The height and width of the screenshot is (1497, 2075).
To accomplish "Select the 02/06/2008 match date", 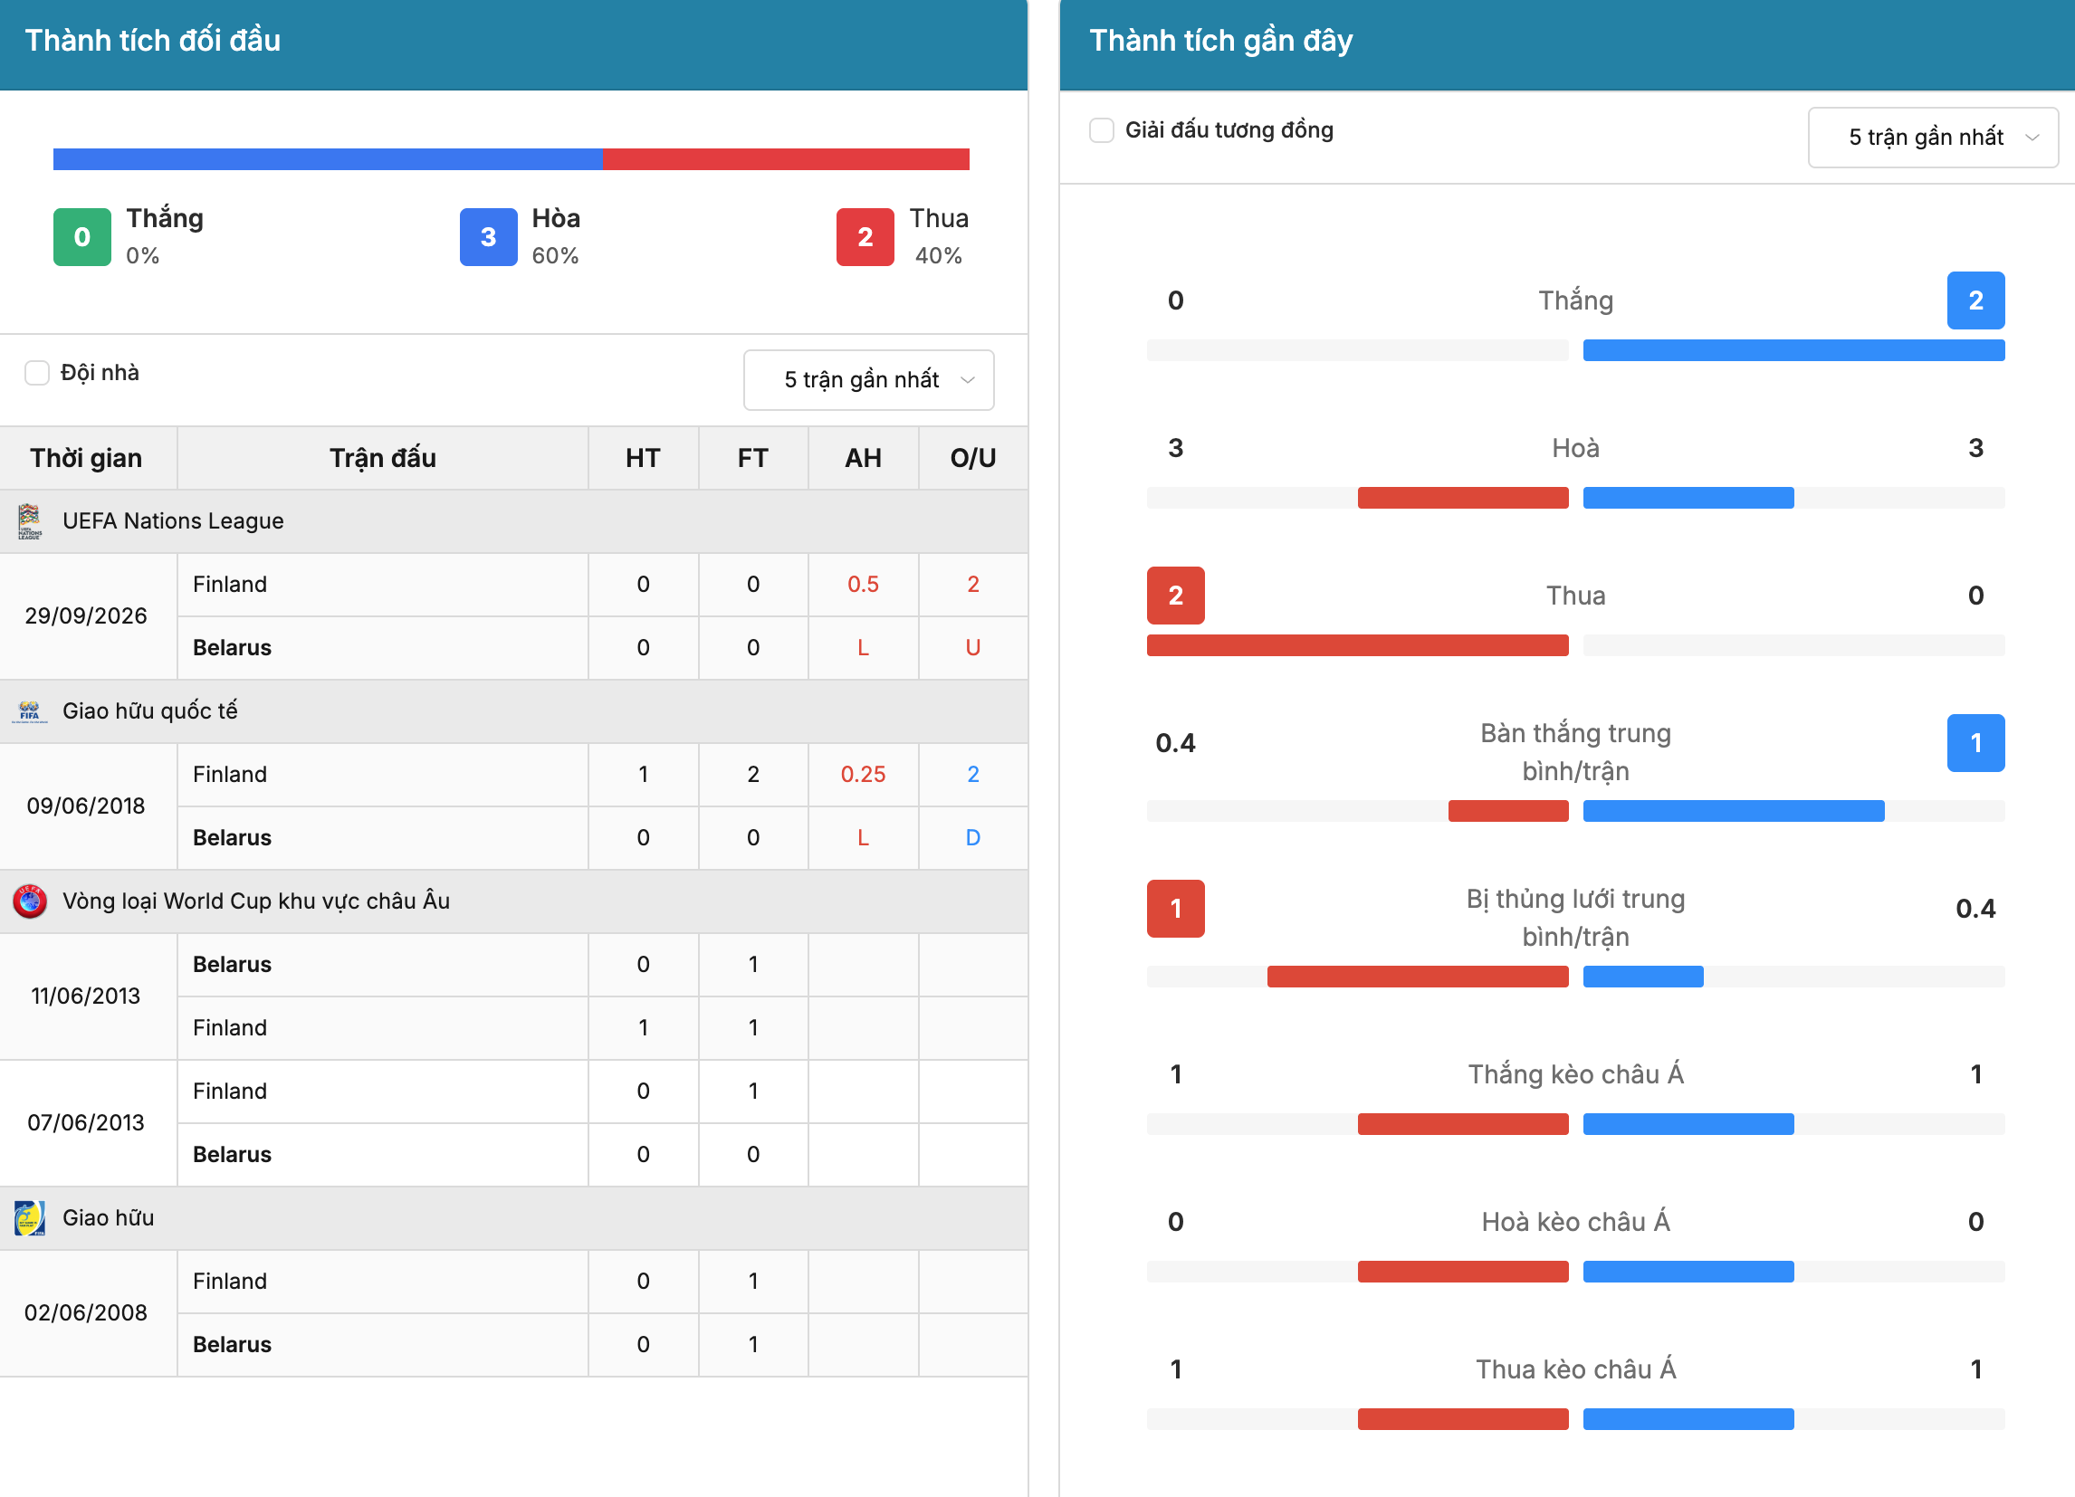I will pos(86,1313).
